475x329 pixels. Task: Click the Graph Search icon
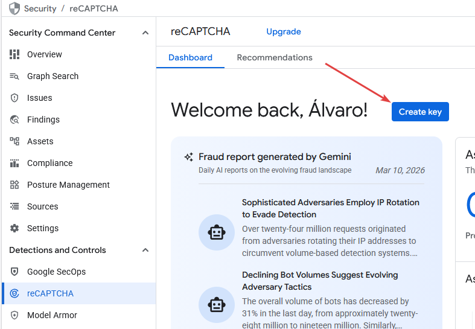coord(15,76)
